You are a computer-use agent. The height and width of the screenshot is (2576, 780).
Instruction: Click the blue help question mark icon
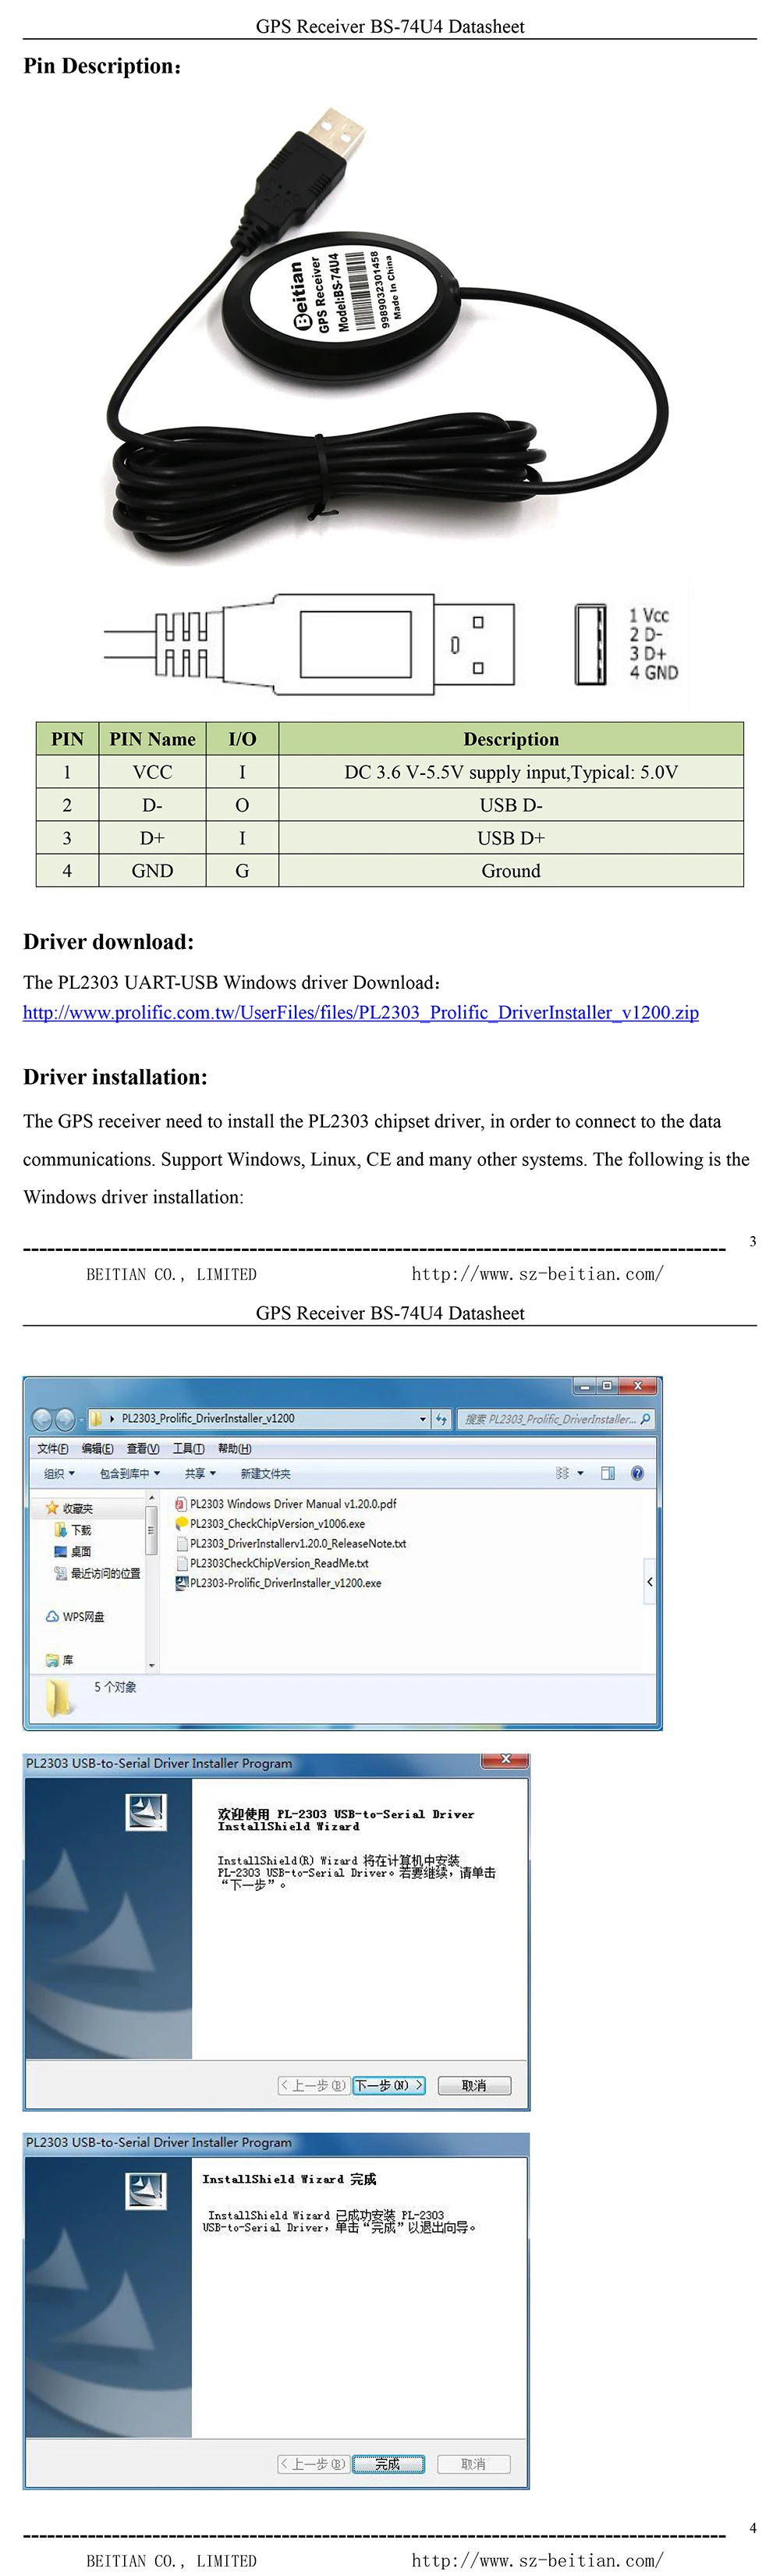[638, 1474]
